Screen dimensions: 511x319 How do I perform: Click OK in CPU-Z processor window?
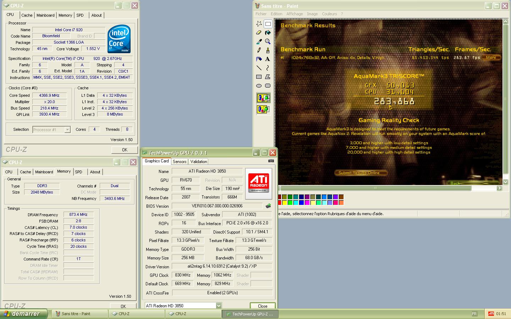(x=125, y=150)
